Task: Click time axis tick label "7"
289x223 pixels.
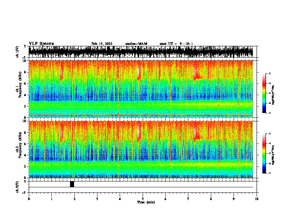Action: [x=188, y=199]
